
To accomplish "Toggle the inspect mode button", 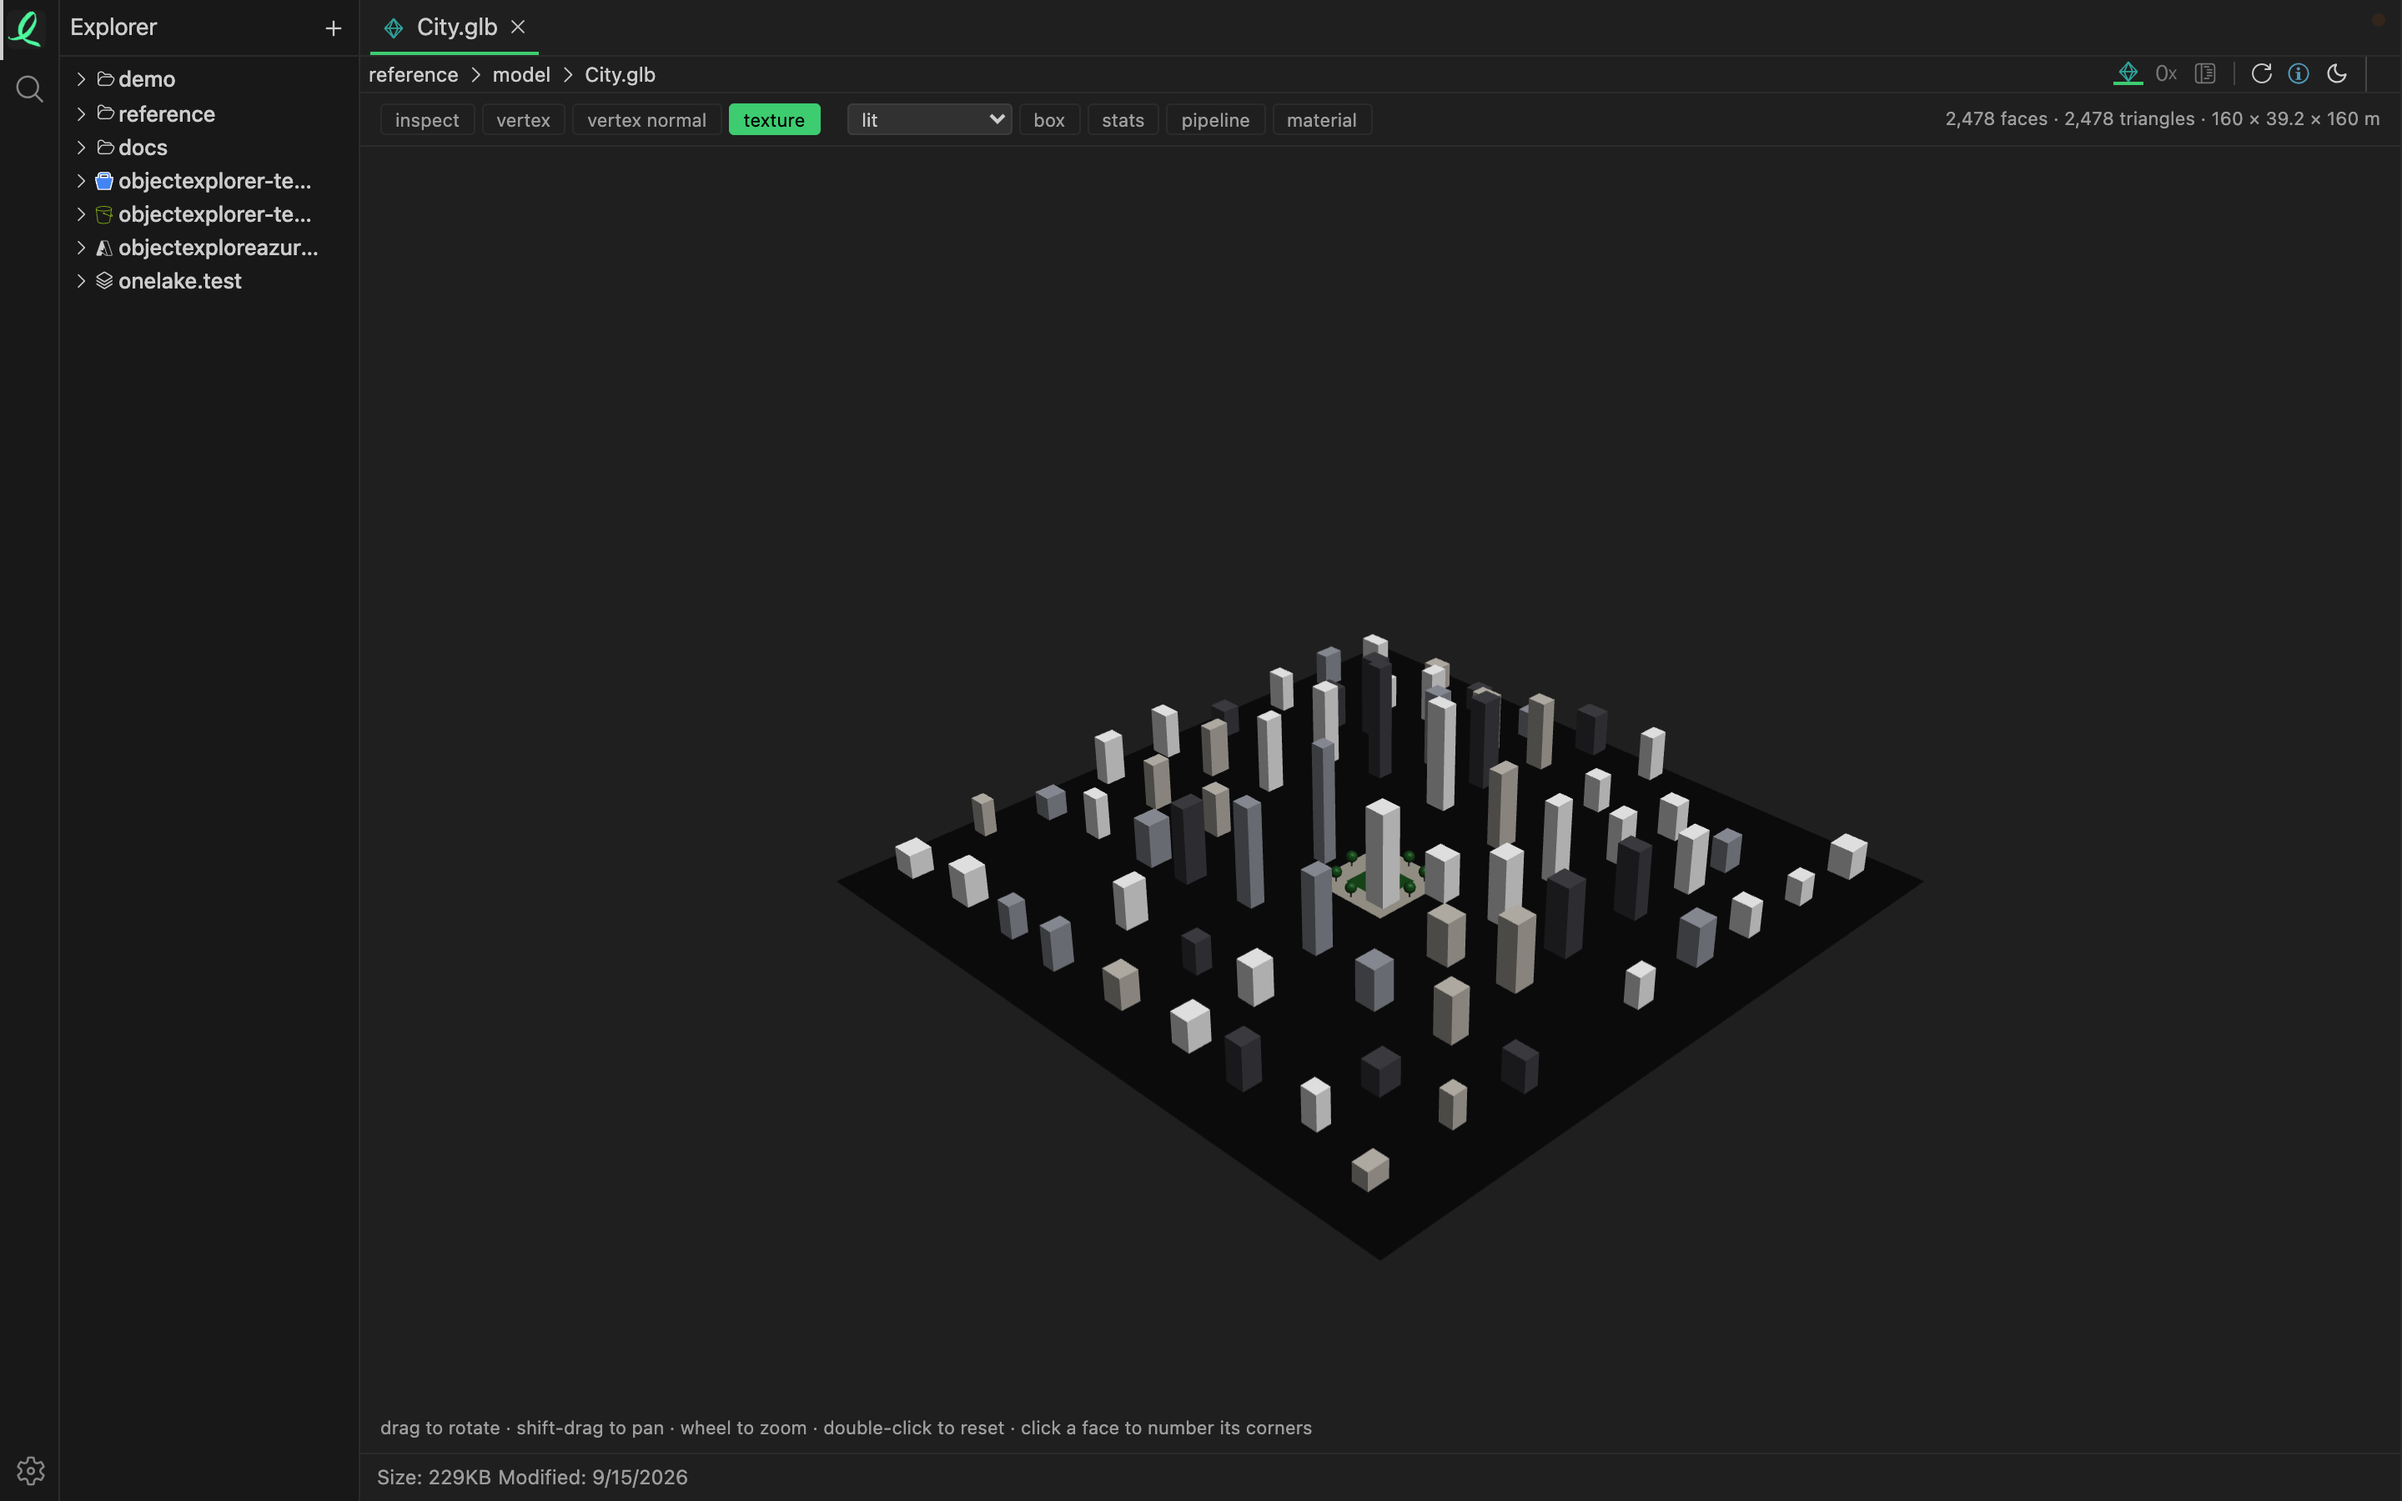I will coord(427,120).
